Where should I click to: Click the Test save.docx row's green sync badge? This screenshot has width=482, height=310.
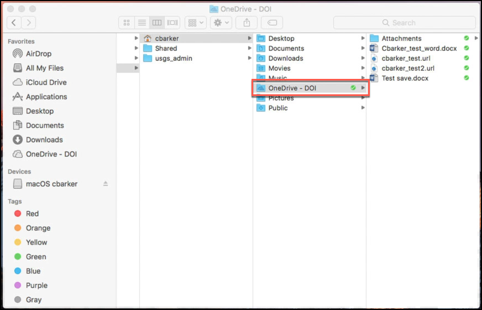coord(467,78)
